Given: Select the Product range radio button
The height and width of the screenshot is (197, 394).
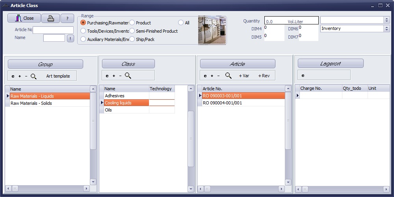Looking at the screenshot, I should click(132, 23).
